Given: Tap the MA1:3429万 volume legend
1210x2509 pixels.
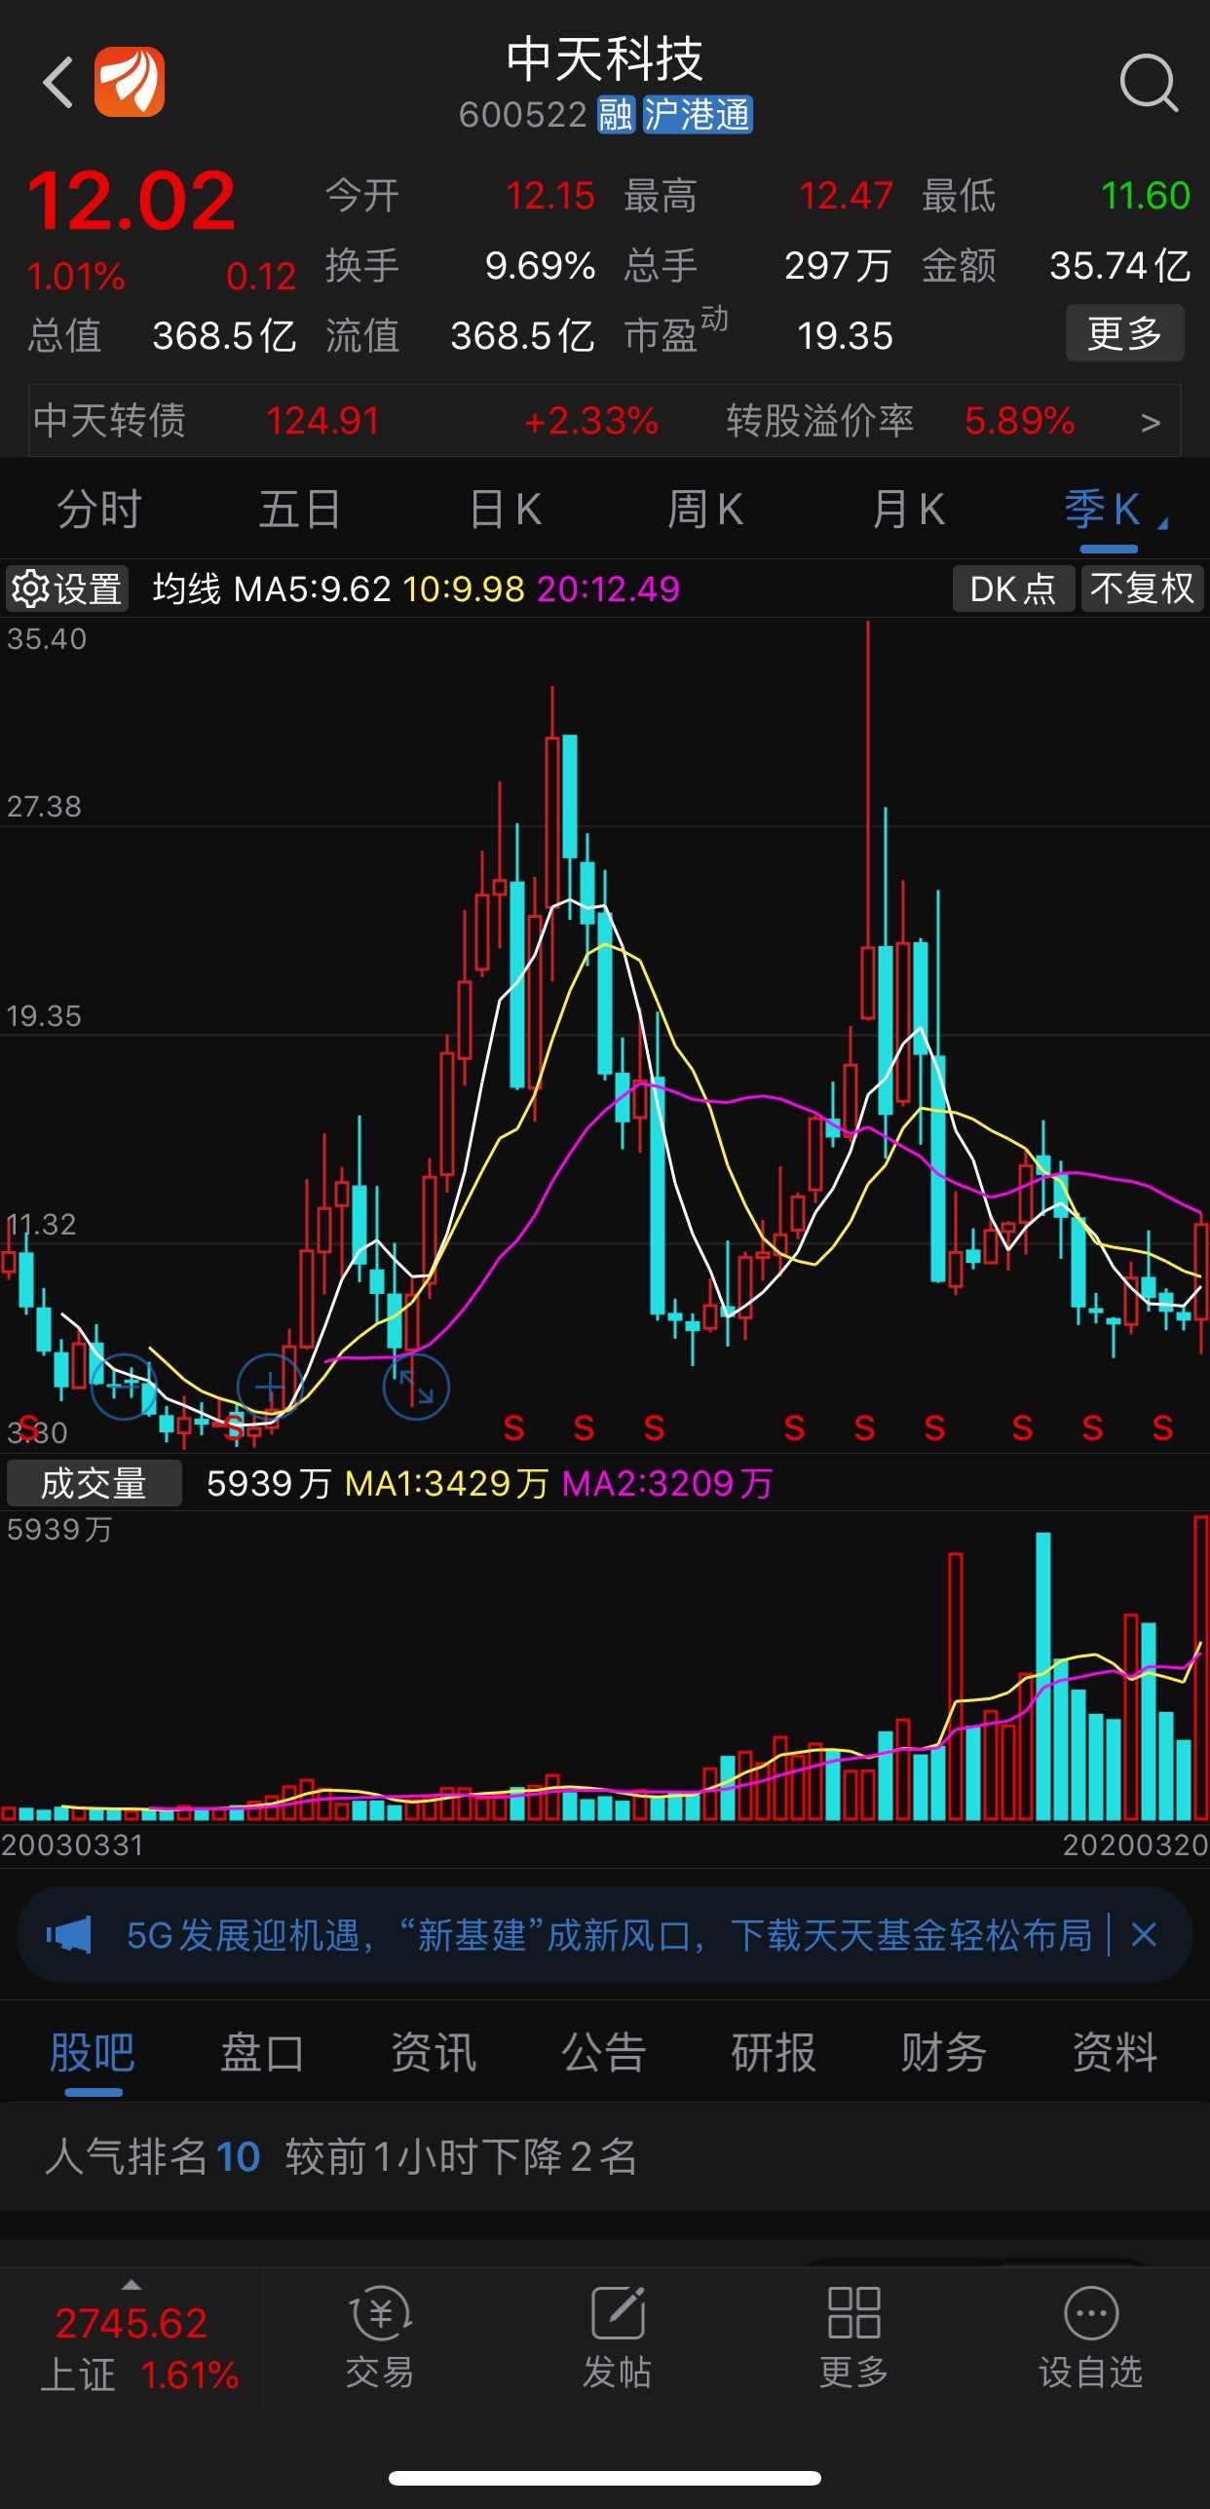Looking at the screenshot, I should [x=446, y=1484].
